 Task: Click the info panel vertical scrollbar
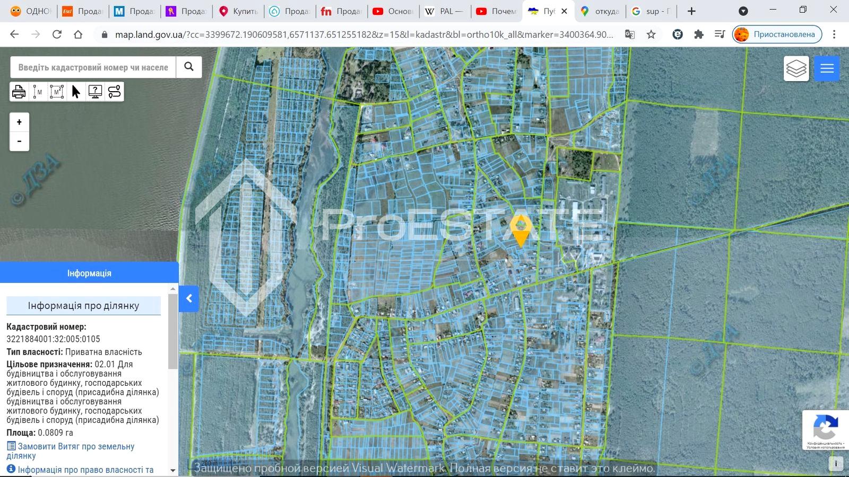point(172,331)
